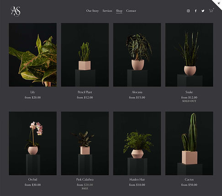Open the Orchid product image
Viewport: 222px width, 196px height.
pyautogui.click(x=33, y=143)
